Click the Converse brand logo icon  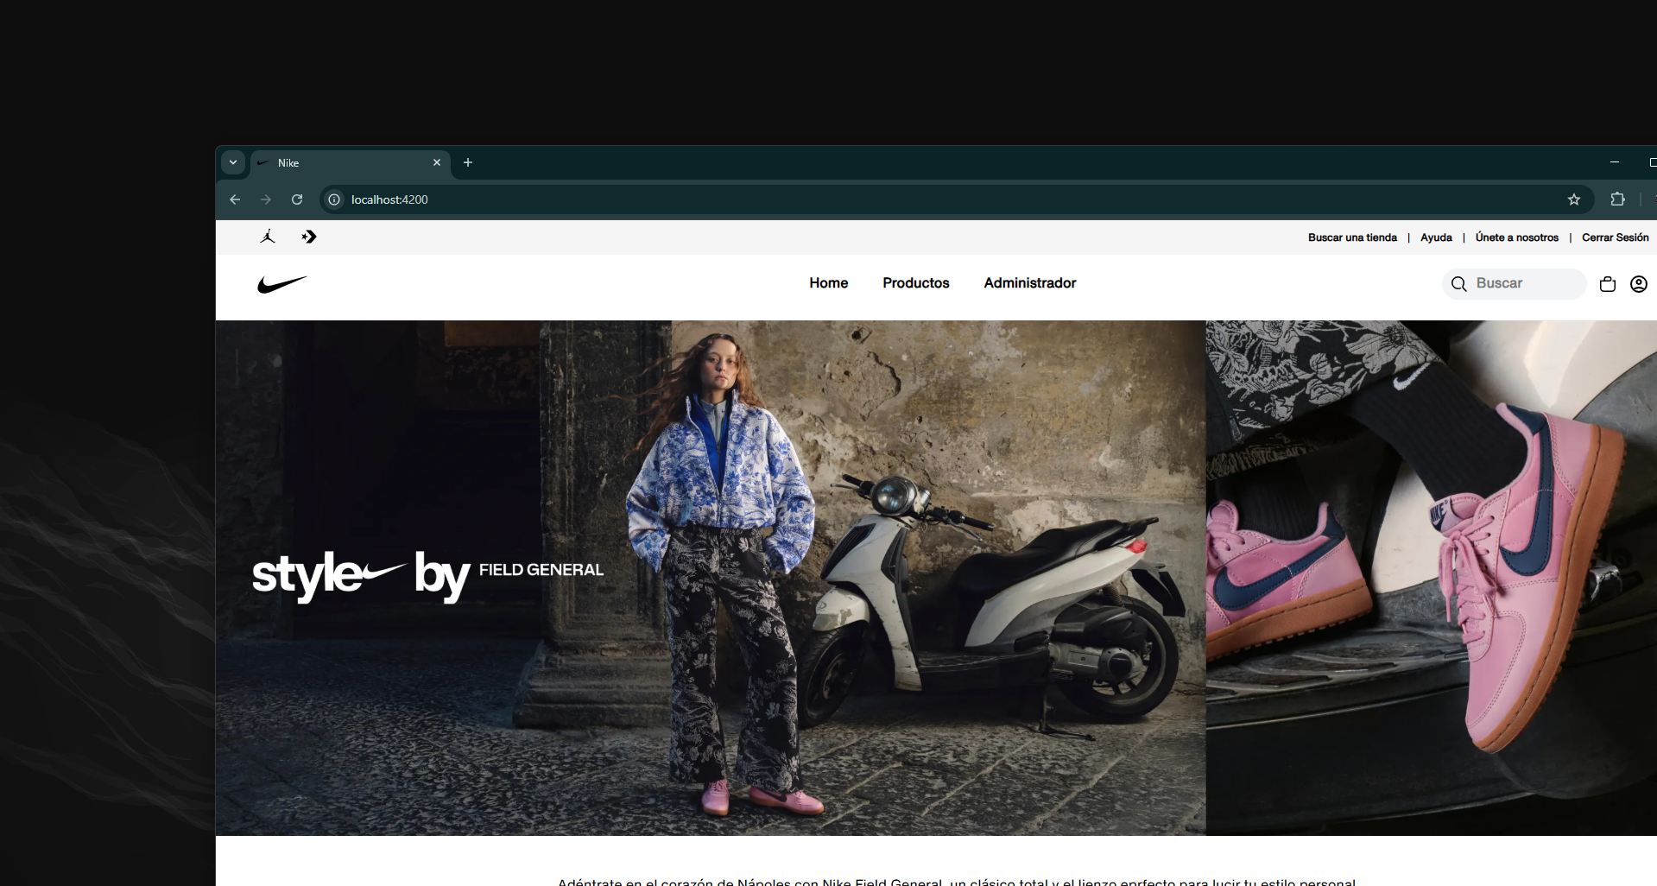pos(309,237)
